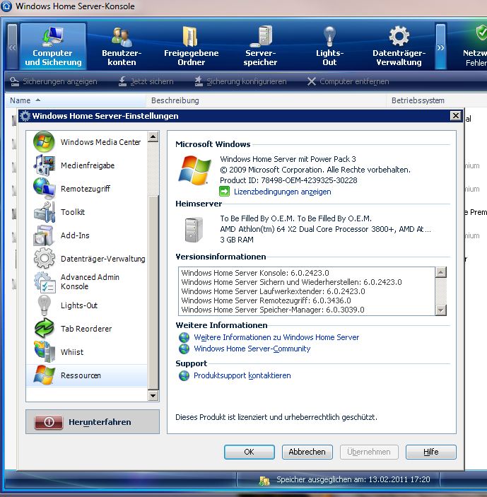Viewport: 487px width, 497px height.
Task: Open Tab Reorderer settings
Action: (x=86, y=329)
